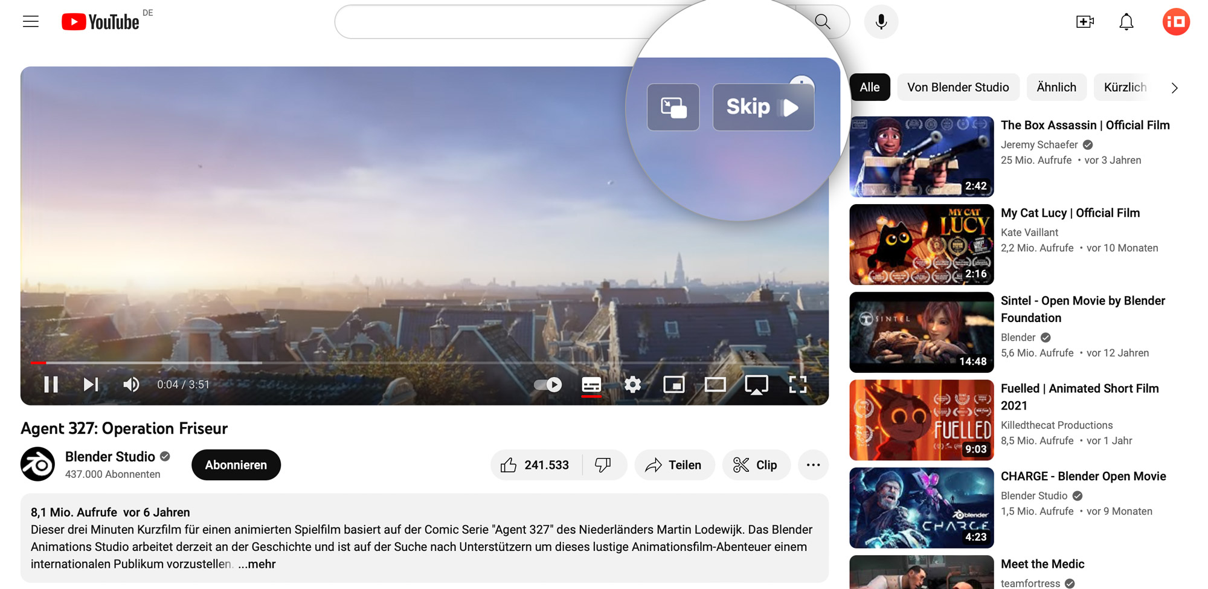
Task: Skip to the next video
Action: pyautogui.click(x=91, y=385)
